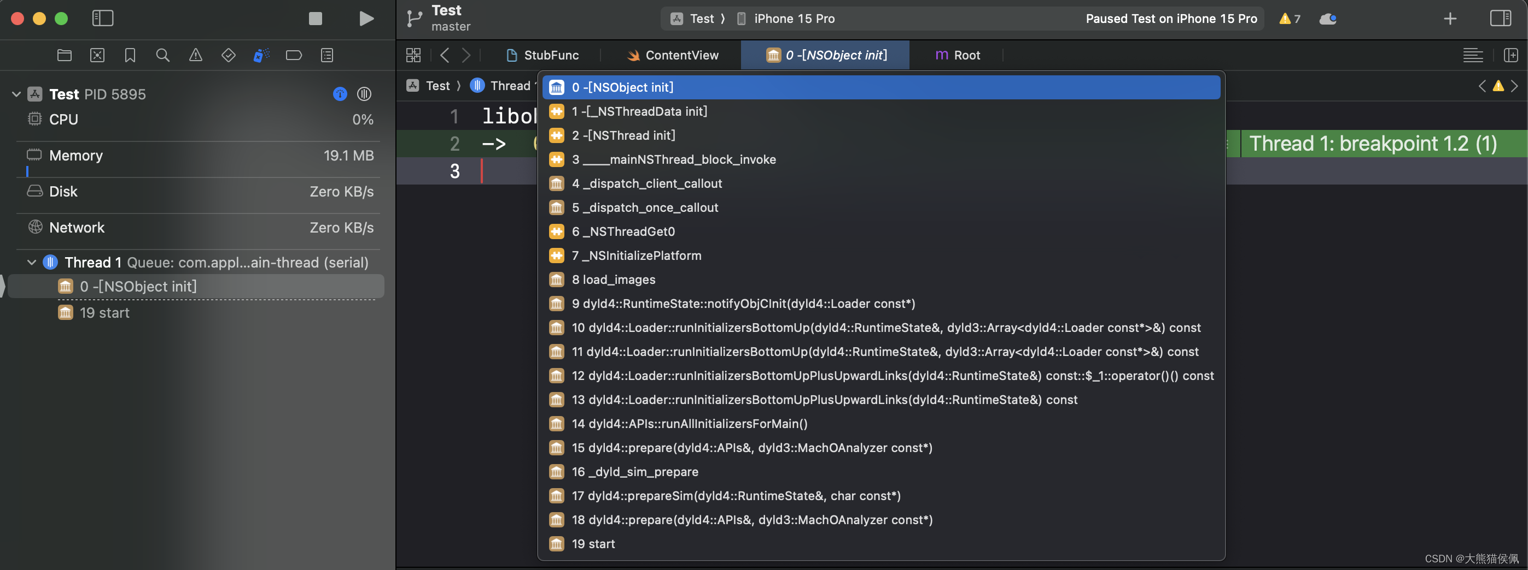Screen dimensions: 1528x570
Task: Go forward in editor history
Action: (466, 55)
